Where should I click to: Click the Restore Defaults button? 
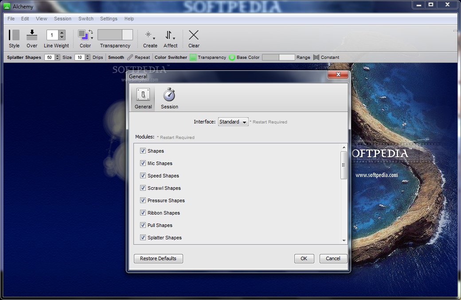pos(158,258)
